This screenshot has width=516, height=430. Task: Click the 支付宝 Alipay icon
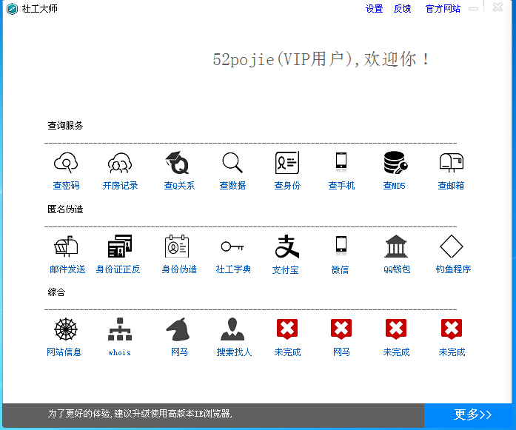(287, 246)
